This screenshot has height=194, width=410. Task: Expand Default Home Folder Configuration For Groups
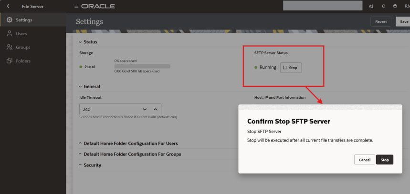80,154
